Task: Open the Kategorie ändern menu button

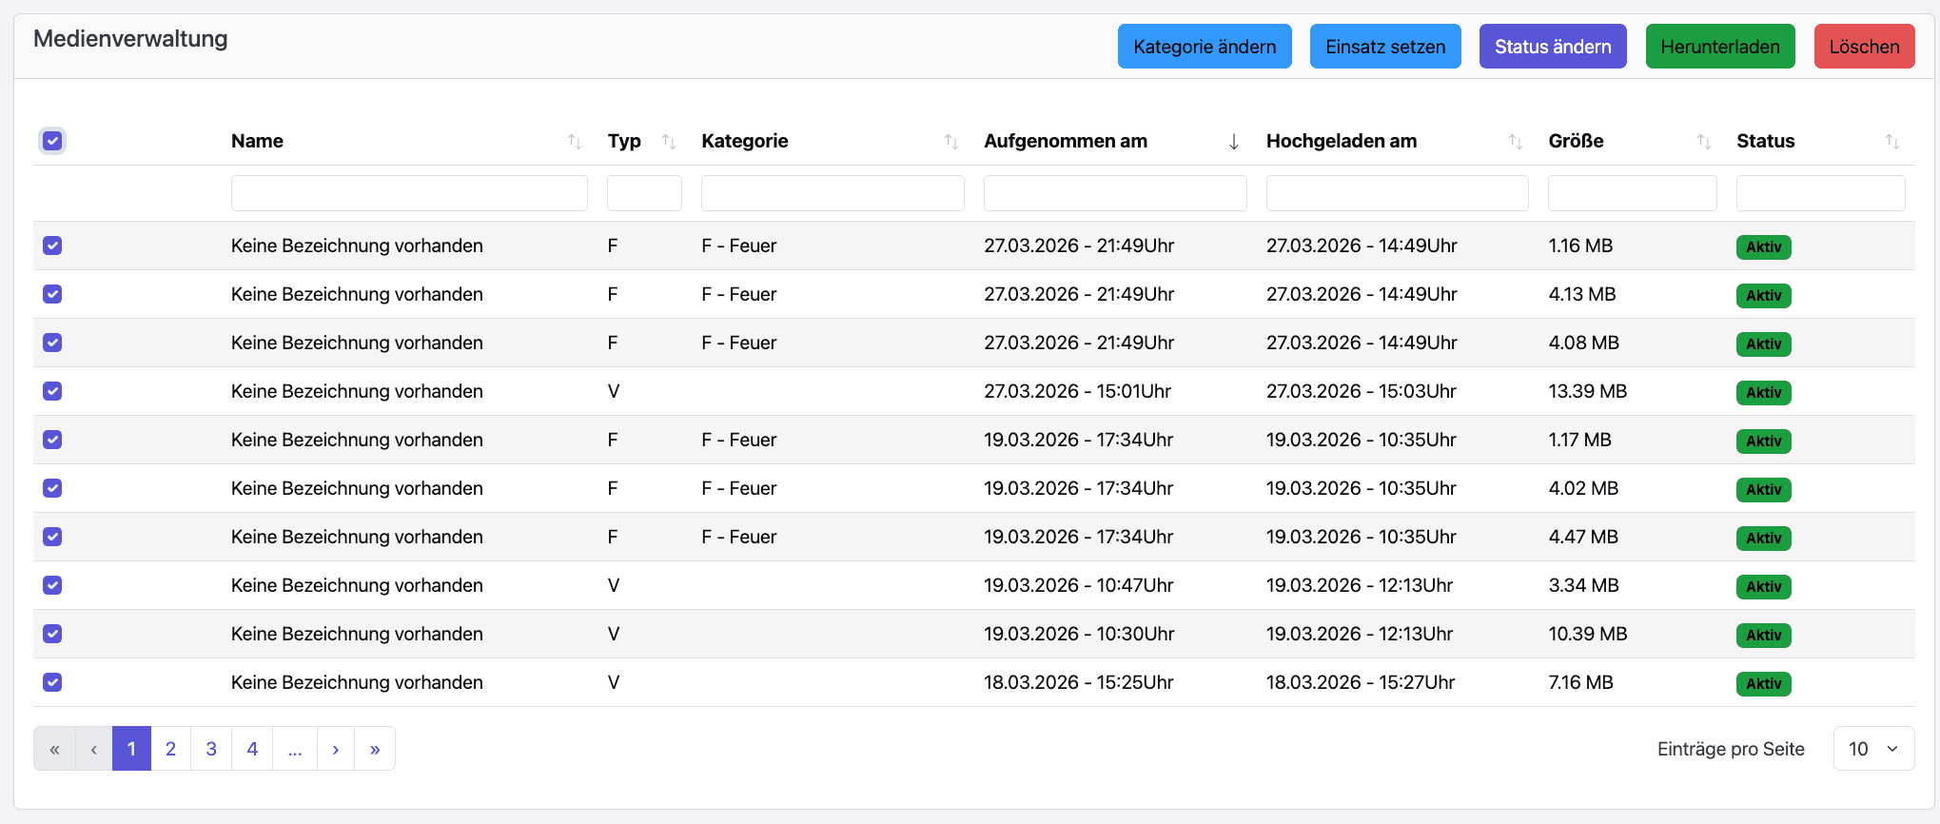Action: point(1204,47)
